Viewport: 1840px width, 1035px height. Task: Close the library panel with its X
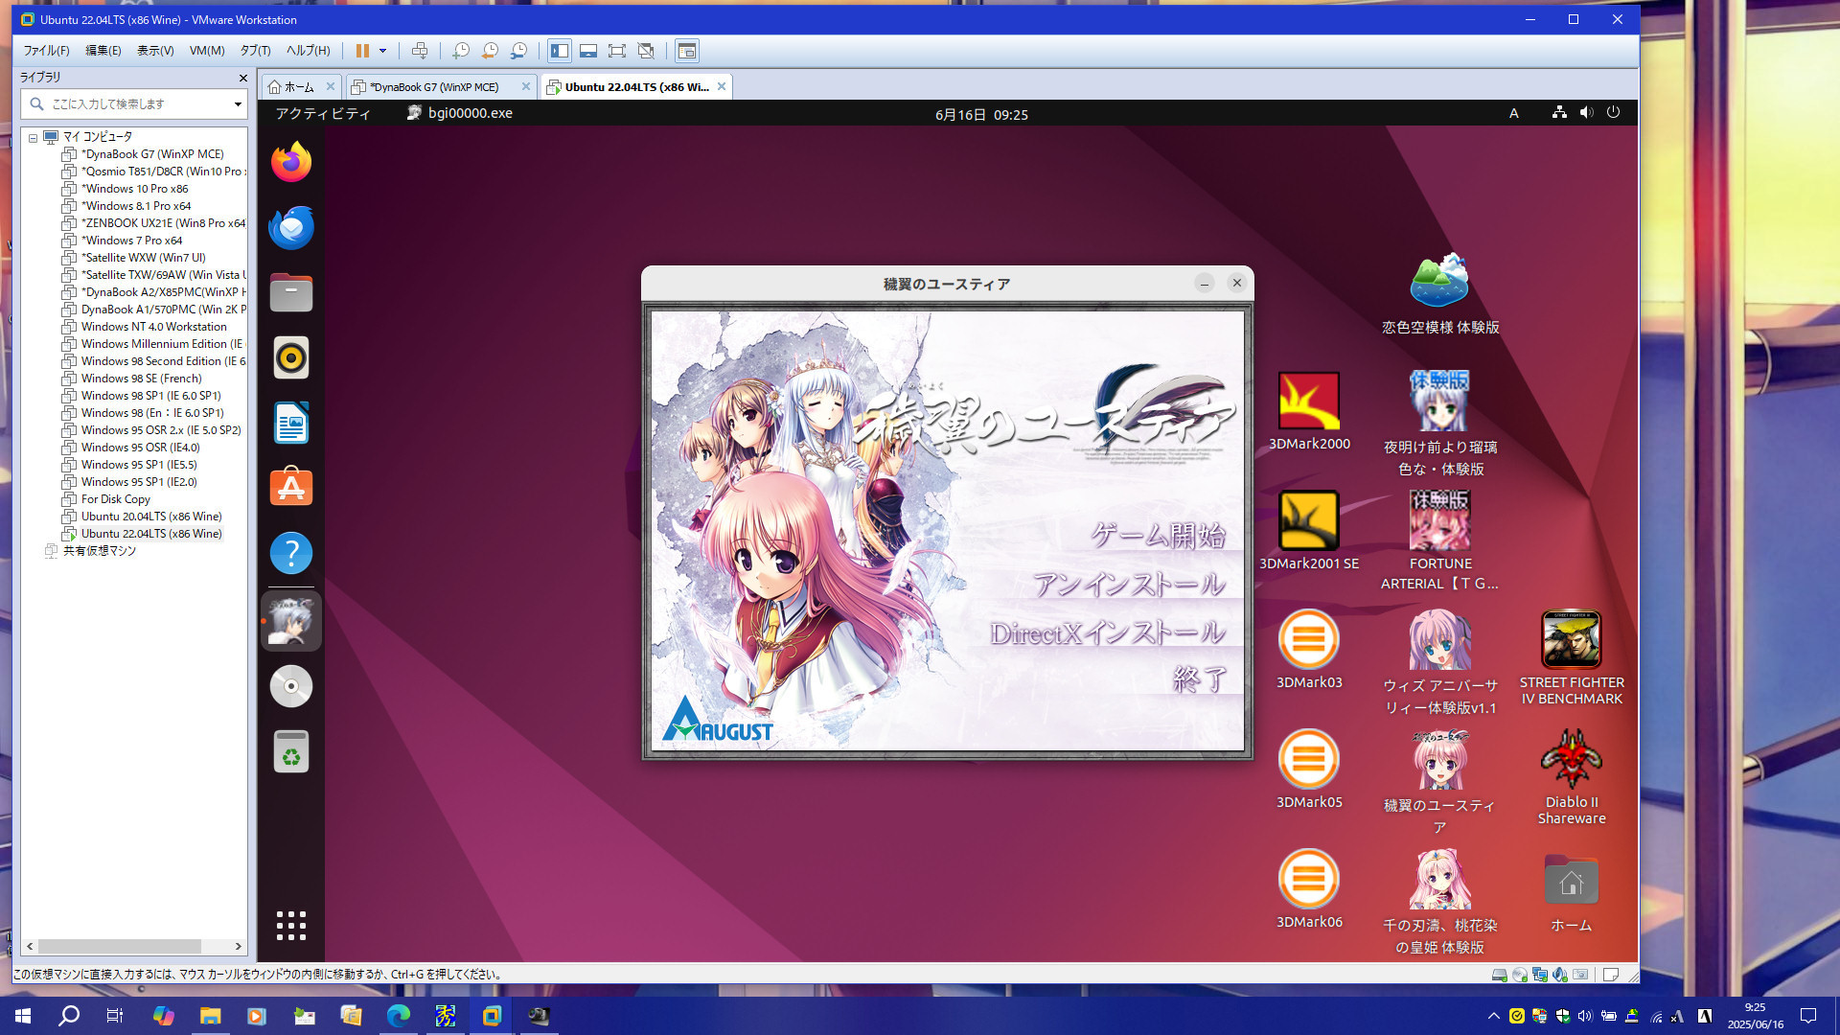[x=242, y=78]
